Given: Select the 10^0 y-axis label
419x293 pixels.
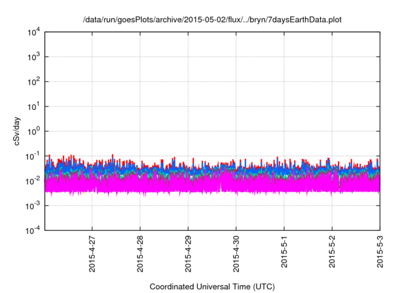Looking at the screenshot, I should tap(33, 131).
